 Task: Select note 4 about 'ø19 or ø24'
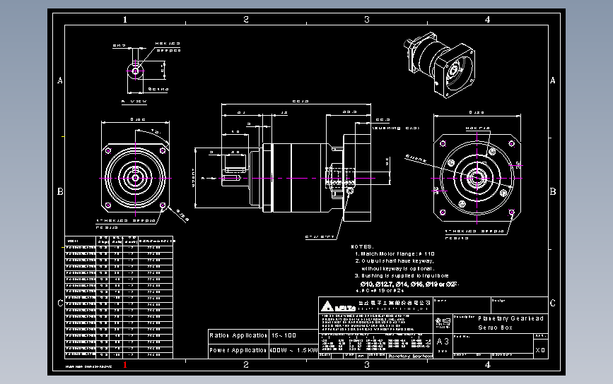(x=380, y=291)
